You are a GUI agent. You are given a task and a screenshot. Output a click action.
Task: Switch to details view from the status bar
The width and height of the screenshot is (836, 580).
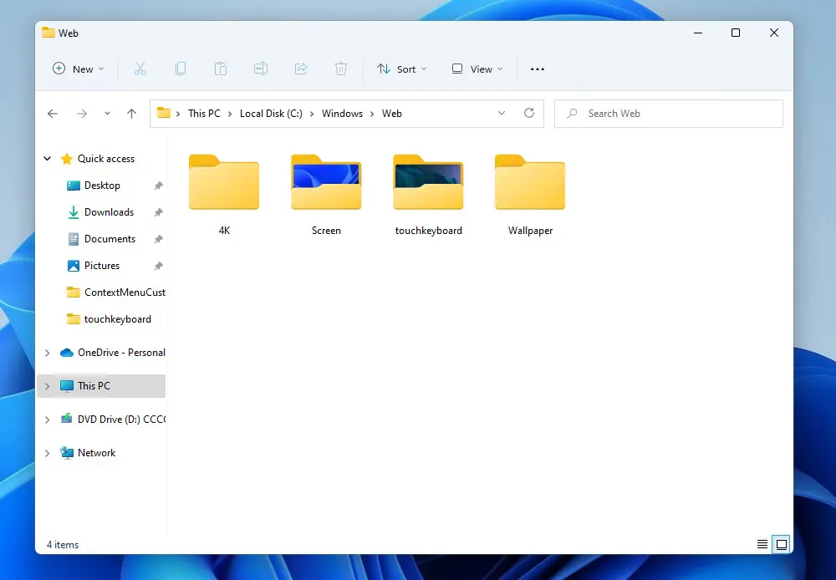click(762, 544)
